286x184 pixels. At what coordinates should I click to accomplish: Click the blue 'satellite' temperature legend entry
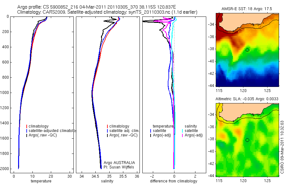158,131
